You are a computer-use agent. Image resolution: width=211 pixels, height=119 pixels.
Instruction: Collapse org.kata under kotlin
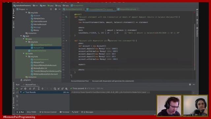coord(26,57)
